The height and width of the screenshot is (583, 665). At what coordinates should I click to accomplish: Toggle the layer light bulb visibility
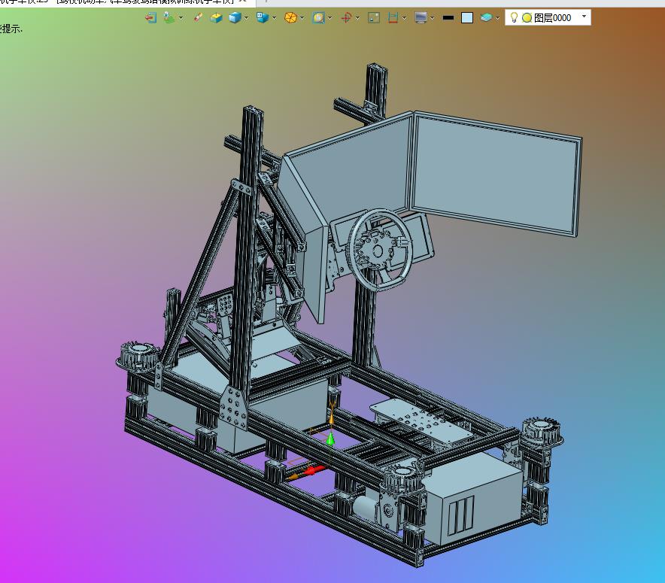coord(514,17)
